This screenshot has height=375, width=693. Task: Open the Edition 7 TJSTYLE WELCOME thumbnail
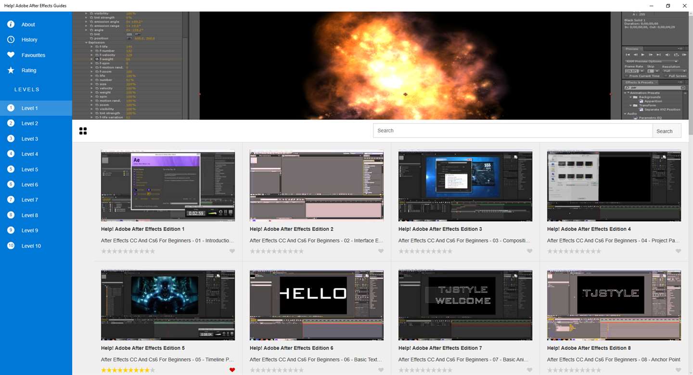pyautogui.click(x=465, y=305)
